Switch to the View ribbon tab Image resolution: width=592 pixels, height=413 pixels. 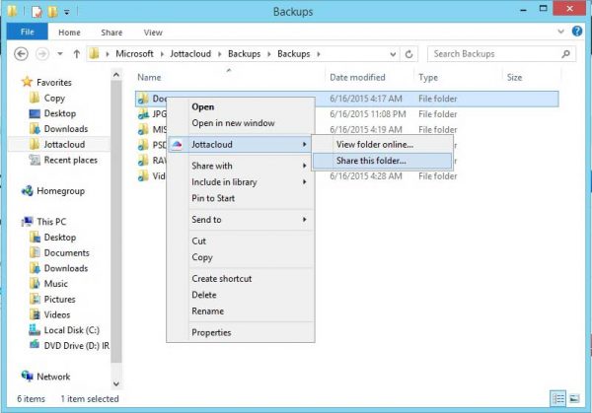pos(153,33)
